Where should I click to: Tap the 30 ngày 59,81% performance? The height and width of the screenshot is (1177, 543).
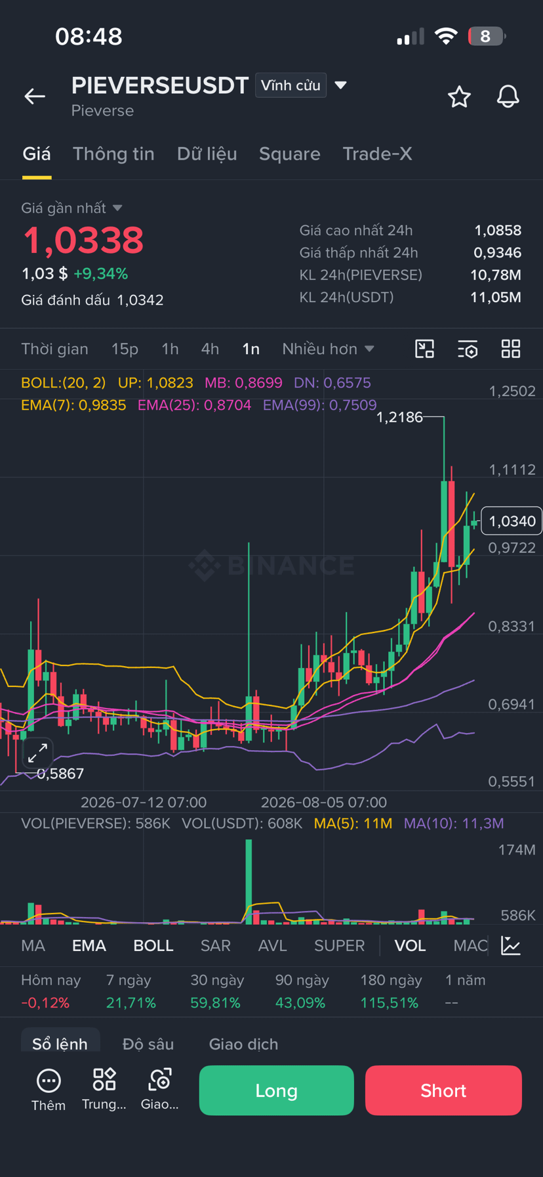(x=217, y=991)
